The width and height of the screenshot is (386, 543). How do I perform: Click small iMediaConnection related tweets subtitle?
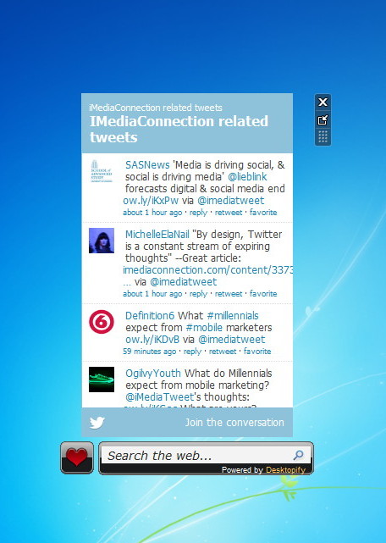pyautogui.click(x=156, y=108)
